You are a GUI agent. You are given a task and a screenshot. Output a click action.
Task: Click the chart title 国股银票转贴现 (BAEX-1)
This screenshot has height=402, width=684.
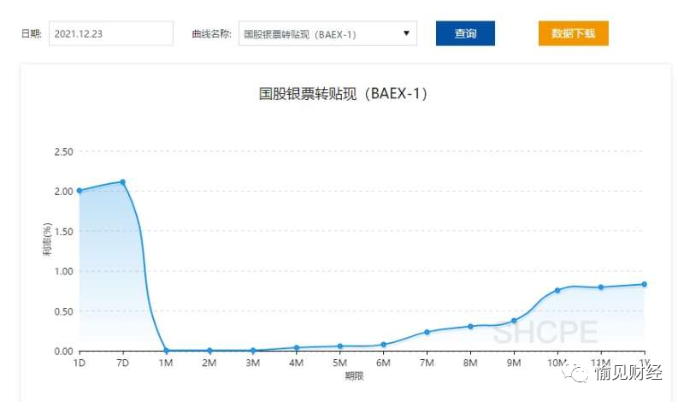(x=342, y=94)
